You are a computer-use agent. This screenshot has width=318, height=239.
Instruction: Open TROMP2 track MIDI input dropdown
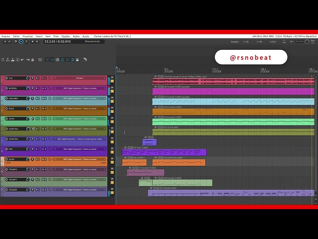(79, 169)
